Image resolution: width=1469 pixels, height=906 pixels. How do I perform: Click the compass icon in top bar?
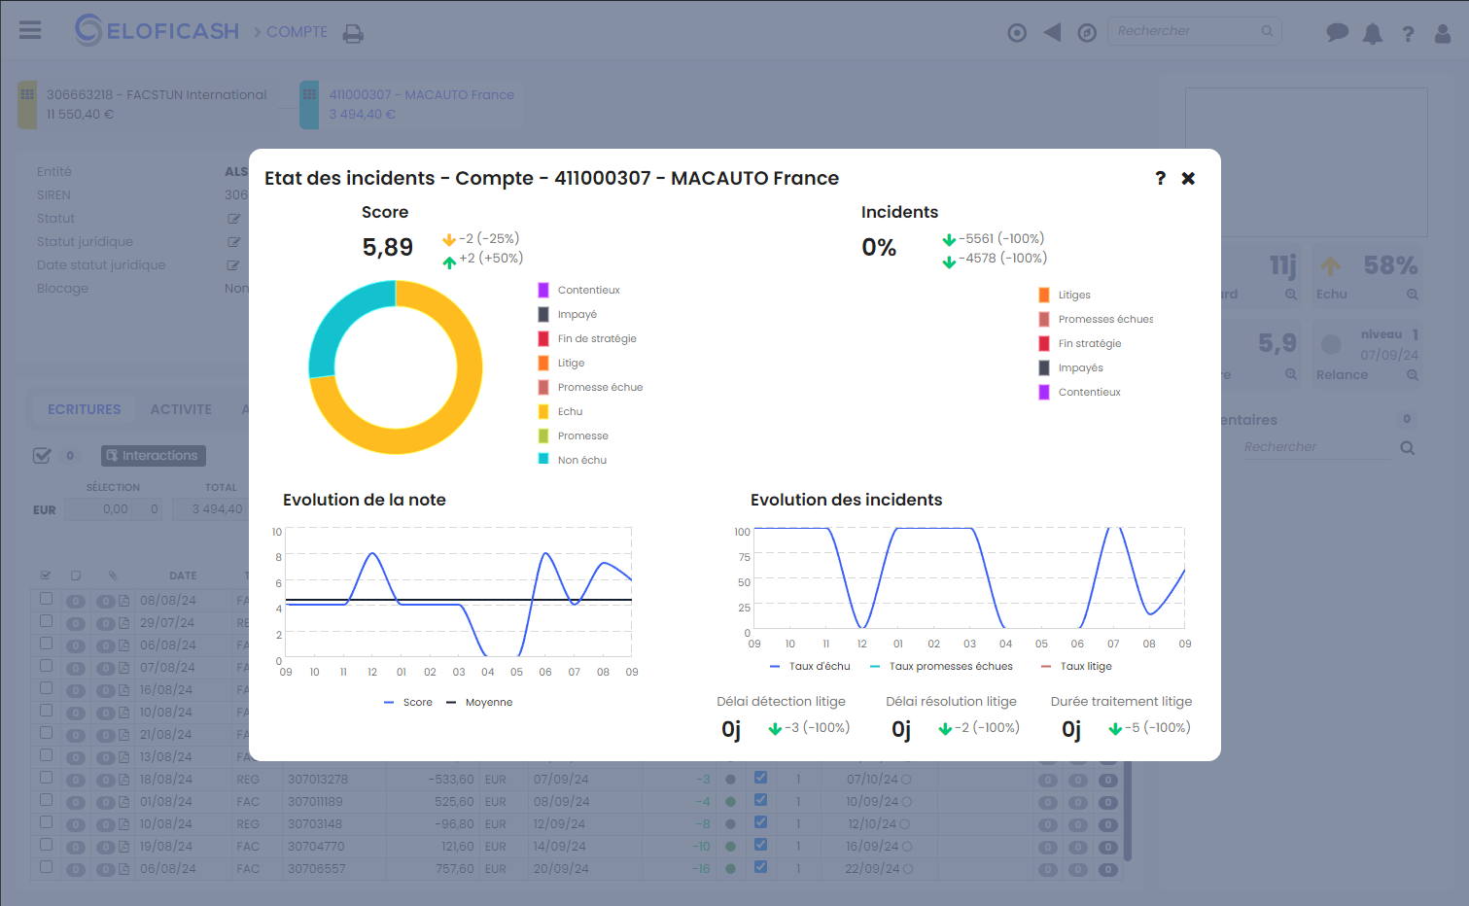1087,33
